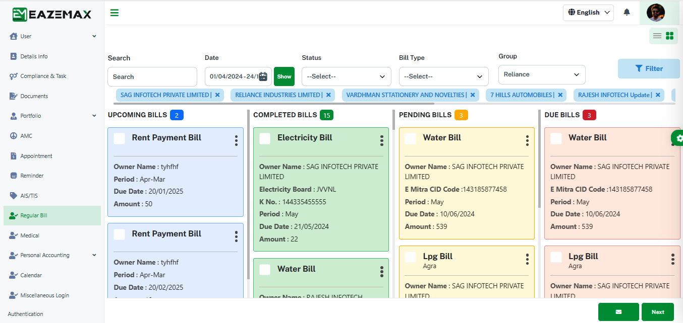The height and width of the screenshot is (323, 683).
Task: Open AMC in sidebar
Action: point(26,136)
